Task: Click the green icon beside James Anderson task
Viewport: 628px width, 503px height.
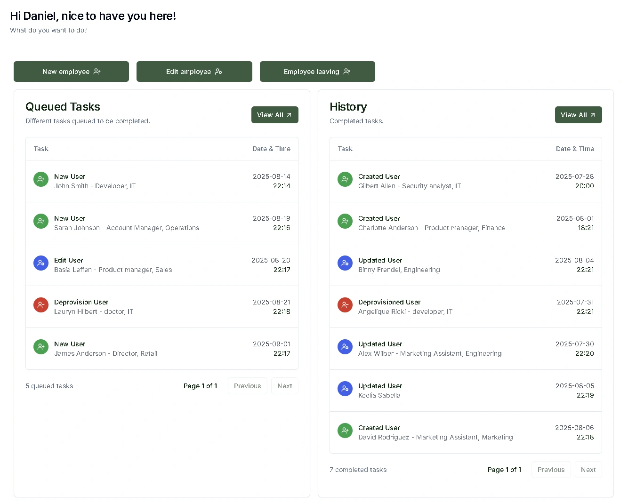Action: click(41, 347)
